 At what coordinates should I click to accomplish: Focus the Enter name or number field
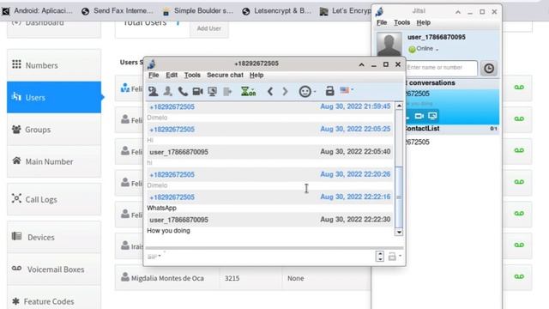pyautogui.click(x=442, y=68)
